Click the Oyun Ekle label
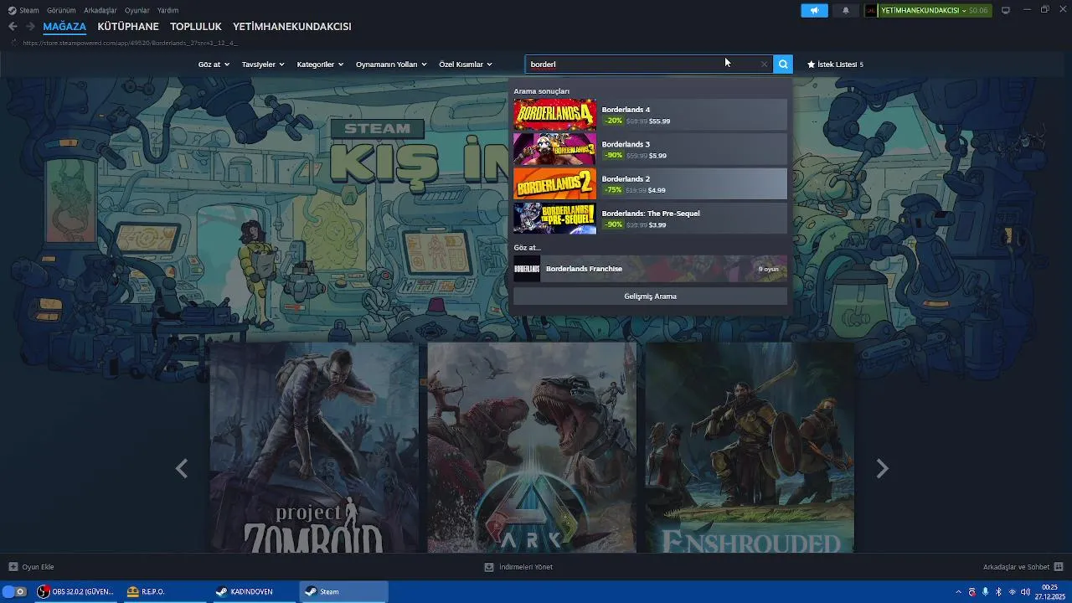Image resolution: width=1072 pixels, height=603 pixels. 38,567
